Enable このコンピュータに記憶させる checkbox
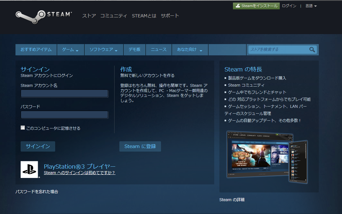This screenshot has height=214, width=342. click(x=23, y=128)
